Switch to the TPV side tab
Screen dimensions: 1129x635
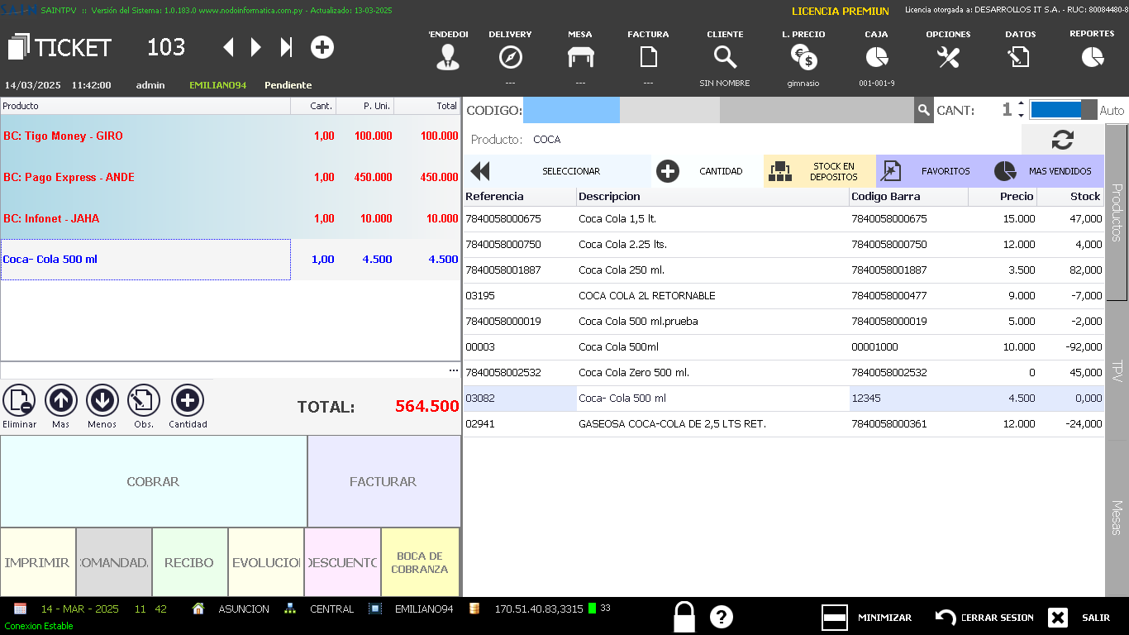coord(1117,370)
